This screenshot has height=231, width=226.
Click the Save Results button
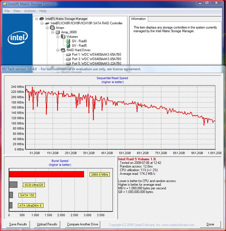[18, 224]
